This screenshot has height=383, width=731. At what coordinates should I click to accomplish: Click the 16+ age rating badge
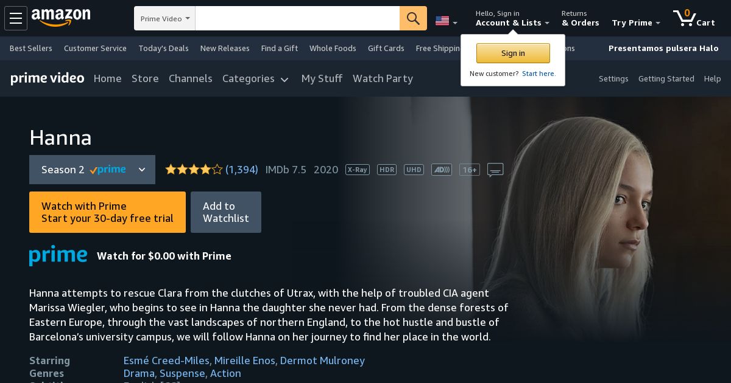coord(470,170)
